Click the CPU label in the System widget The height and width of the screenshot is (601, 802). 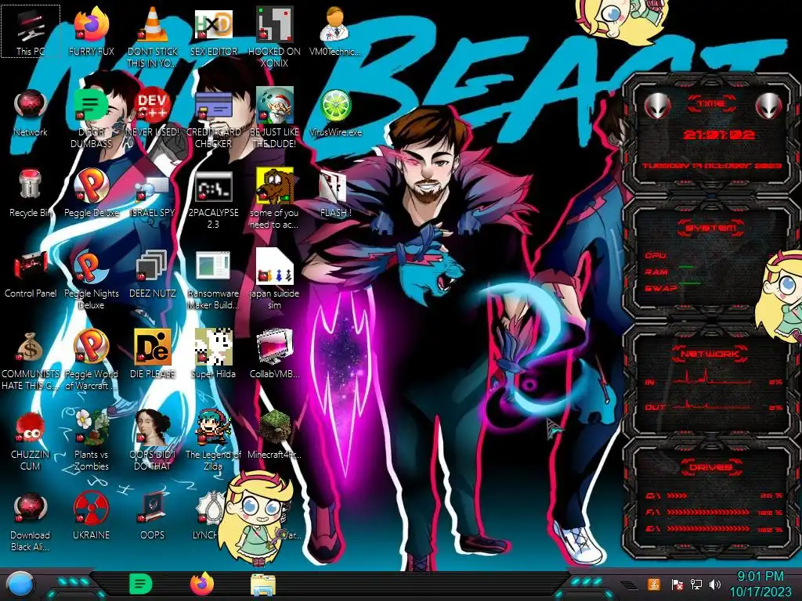pyautogui.click(x=656, y=255)
